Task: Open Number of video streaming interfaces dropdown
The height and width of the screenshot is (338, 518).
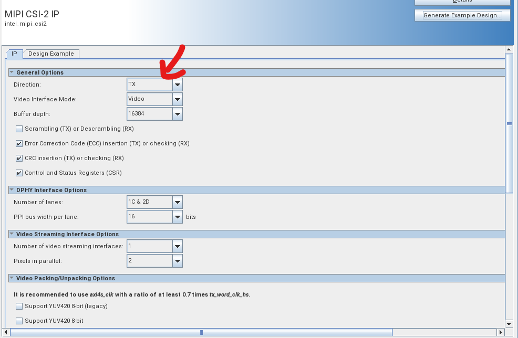Action: tap(178, 246)
